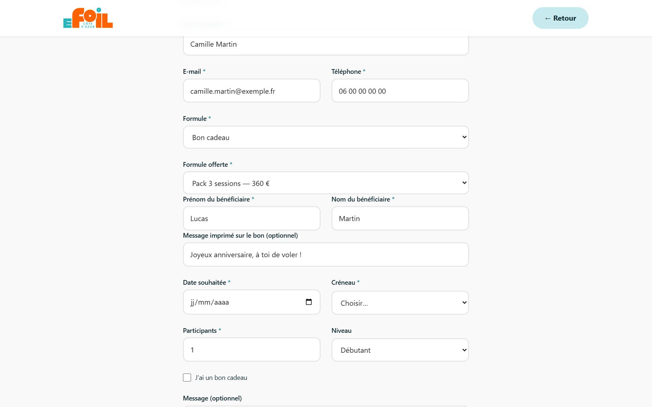Click the "Niveau" label

coord(341,330)
